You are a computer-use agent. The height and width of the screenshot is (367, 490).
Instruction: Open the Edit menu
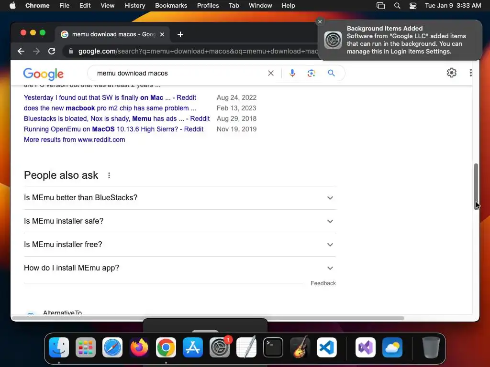85,6
